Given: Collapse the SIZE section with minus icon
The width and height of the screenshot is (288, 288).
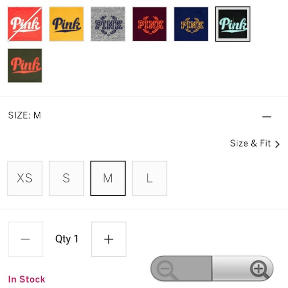Looking at the screenshot, I should [267, 117].
